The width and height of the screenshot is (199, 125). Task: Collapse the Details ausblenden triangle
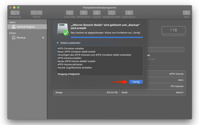pos(58,43)
